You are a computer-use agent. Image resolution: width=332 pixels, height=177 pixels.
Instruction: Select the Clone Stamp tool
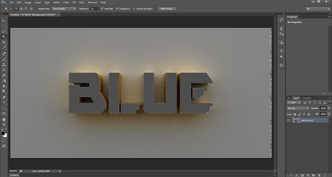[x=4, y=65]
